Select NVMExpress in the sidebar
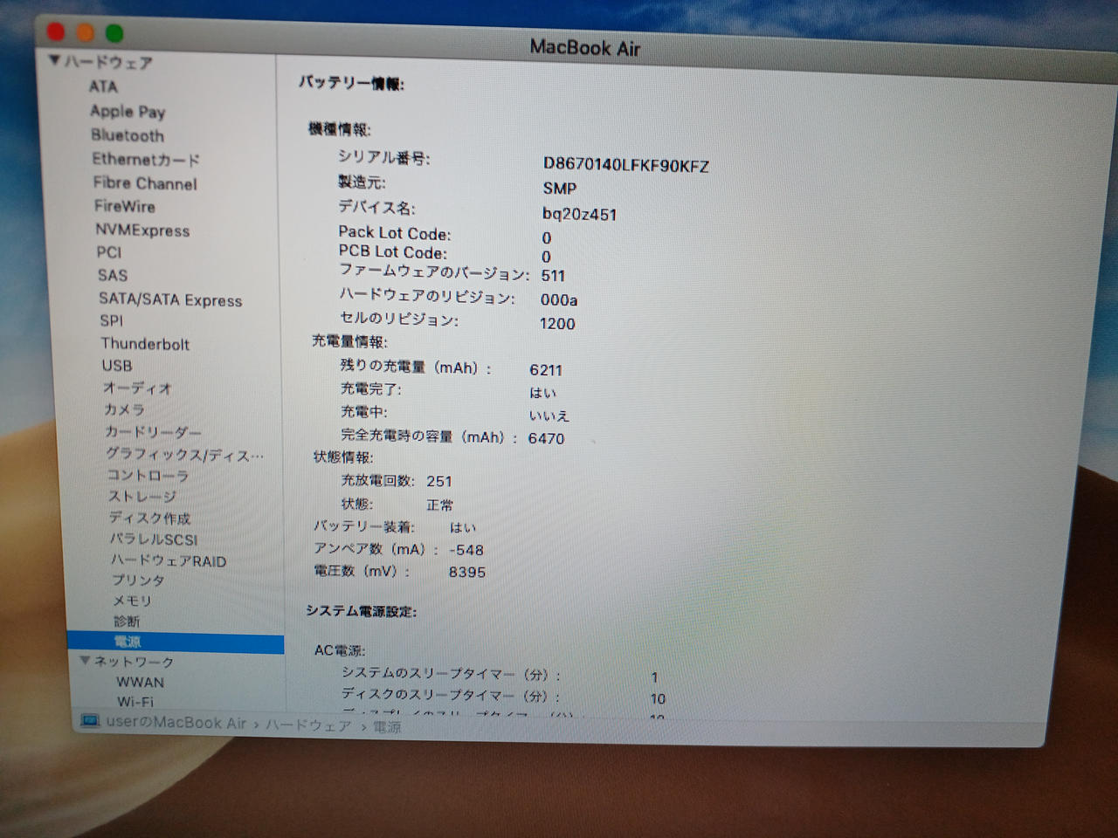This screenshot has height=838, width=1118. 142,230
